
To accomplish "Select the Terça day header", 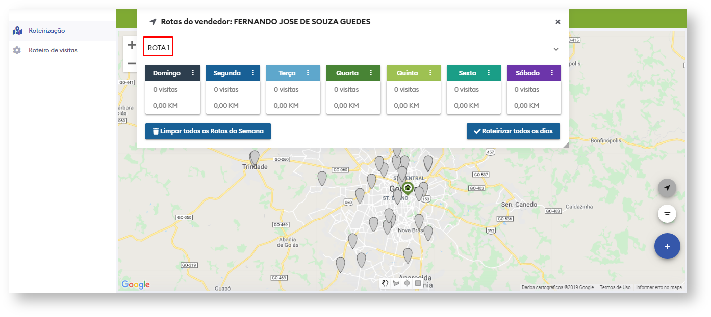I will point(293,73).
